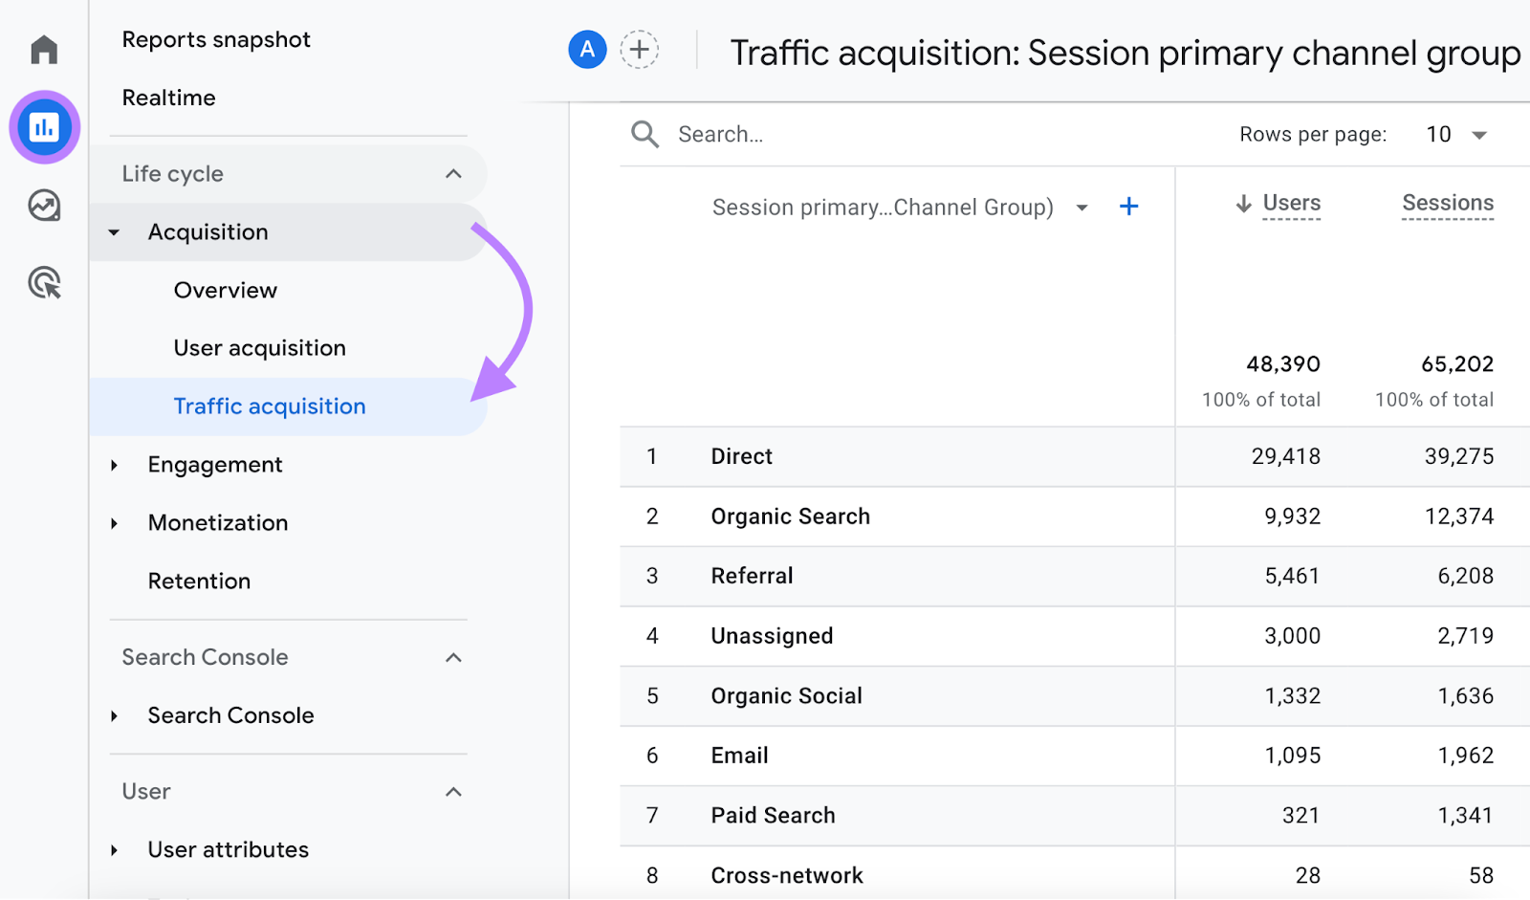Open the User acquisition report
1530x900 pixels.
(x=259, y=347)
